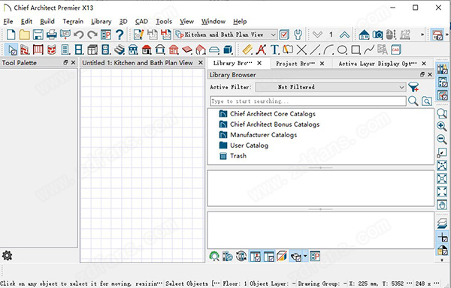Open the Build menu
Screen dimensions: 451x288
tap(47, 22)
